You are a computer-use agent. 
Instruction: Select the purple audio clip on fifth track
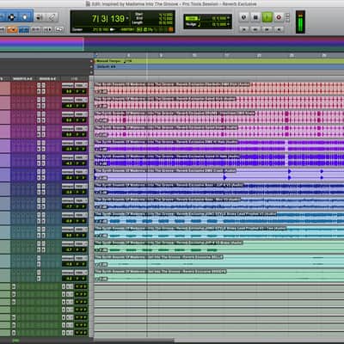pyautogui.click(x=219, y=146)
